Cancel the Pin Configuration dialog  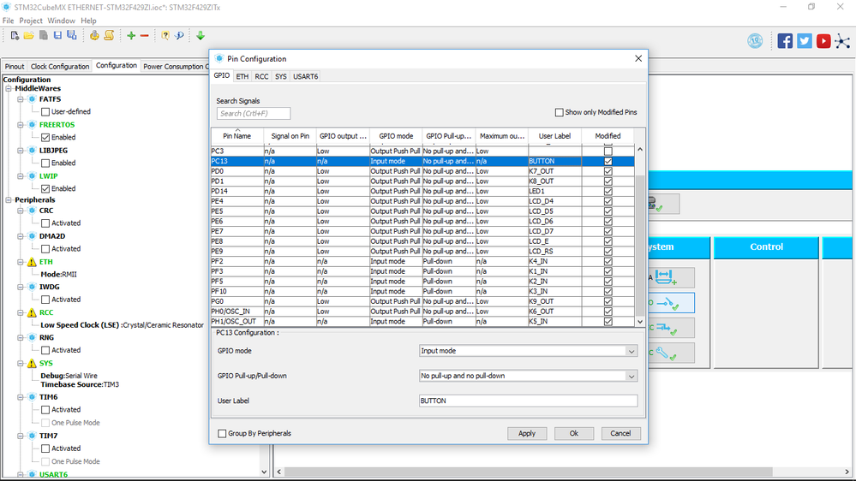coord(620,434)
